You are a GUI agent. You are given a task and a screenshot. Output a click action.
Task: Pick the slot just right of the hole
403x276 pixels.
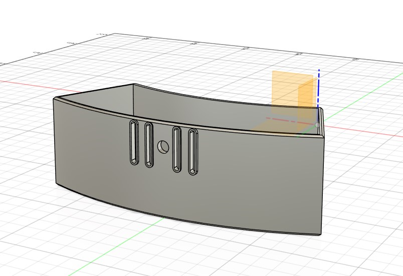tap(176, 149)
